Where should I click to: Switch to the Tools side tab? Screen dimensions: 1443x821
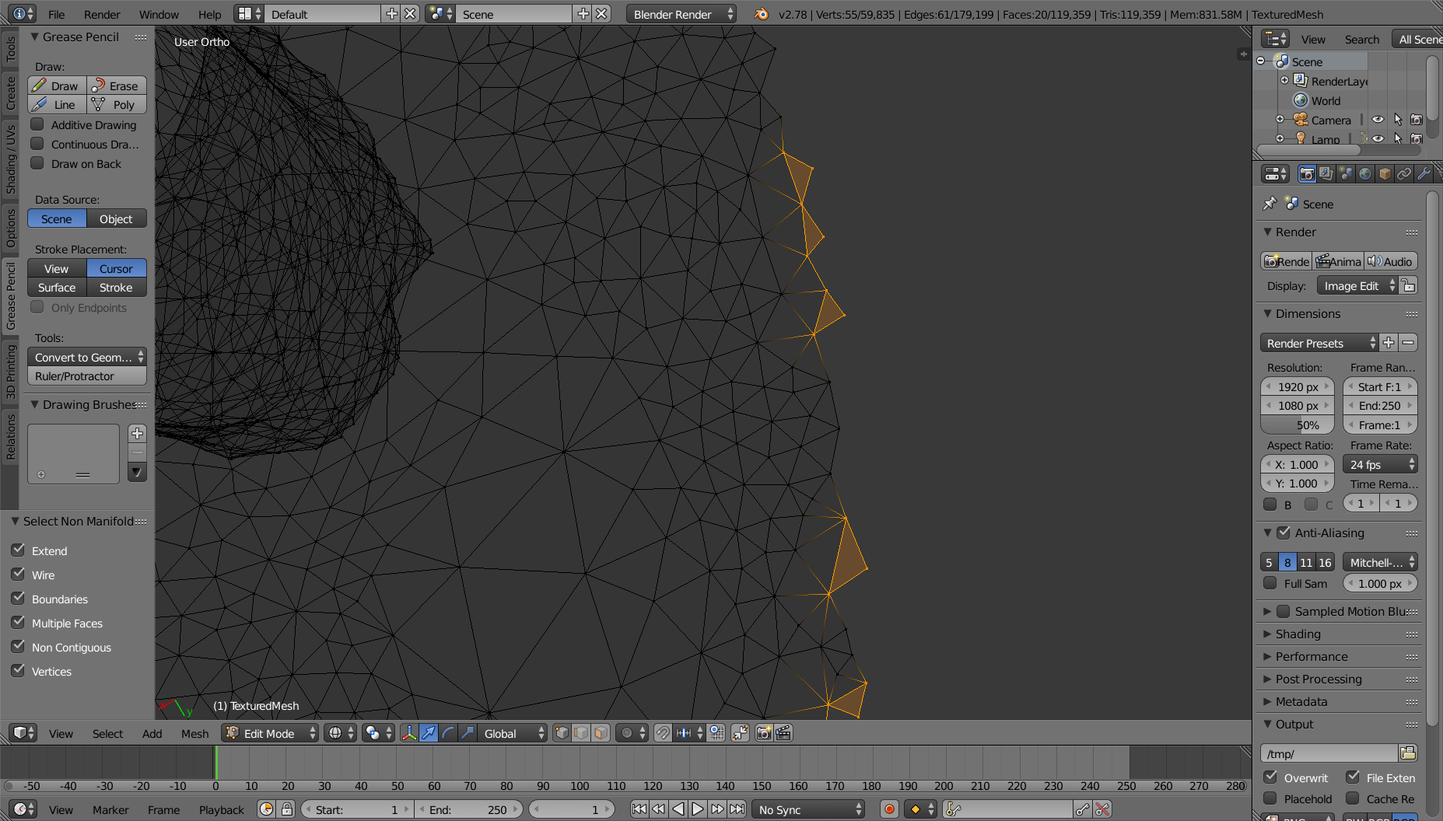pos(10,49)
